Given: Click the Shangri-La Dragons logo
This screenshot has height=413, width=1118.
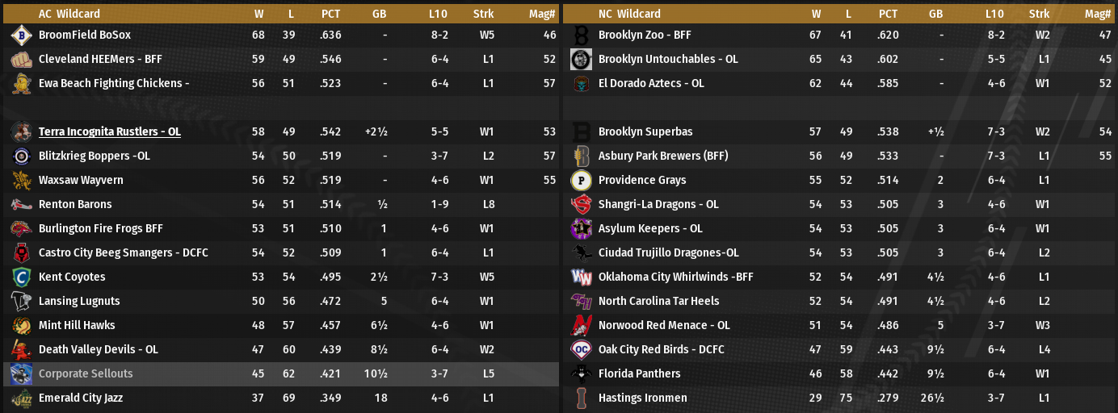Looking at the screenshot, I should (581, 205).
